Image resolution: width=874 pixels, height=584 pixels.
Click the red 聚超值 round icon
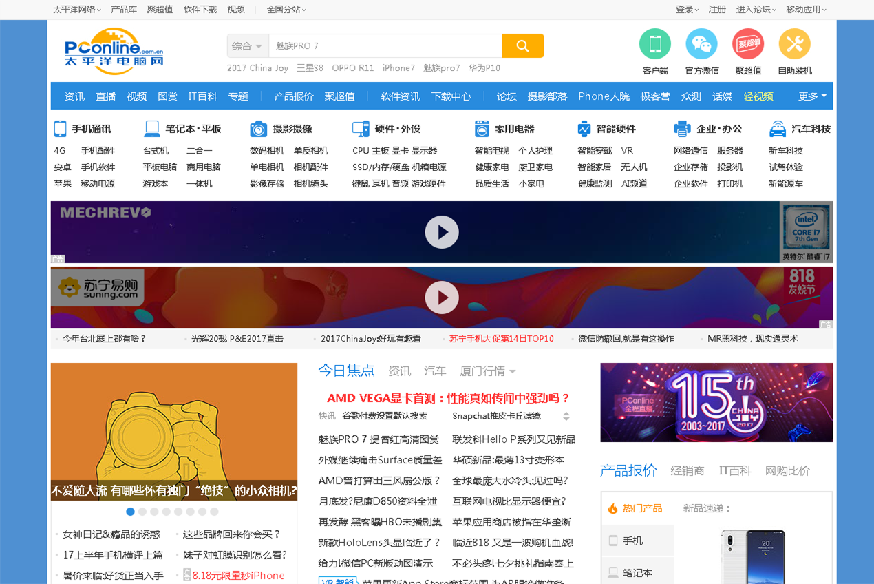(748, 44)
